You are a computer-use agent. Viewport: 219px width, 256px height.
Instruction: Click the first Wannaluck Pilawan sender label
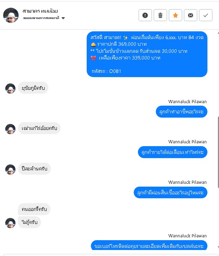click(187, 101)
